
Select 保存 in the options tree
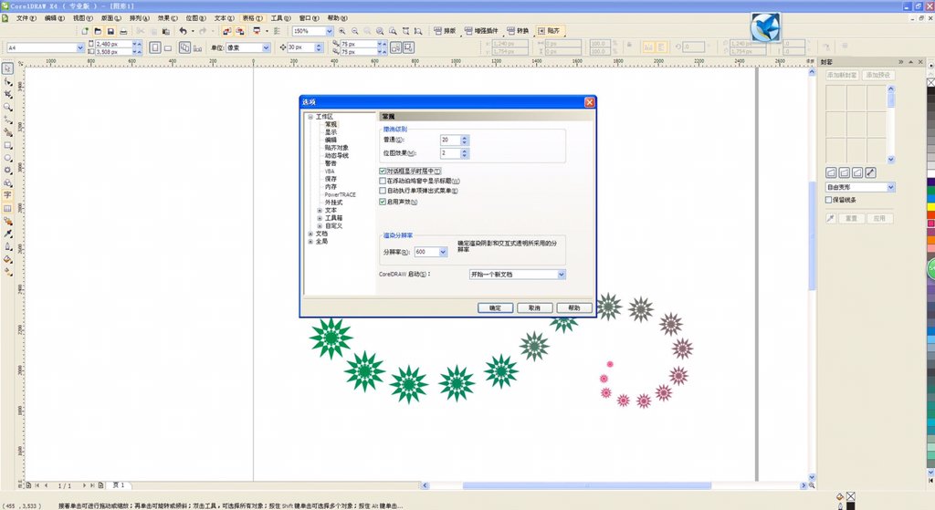point(331,179)
